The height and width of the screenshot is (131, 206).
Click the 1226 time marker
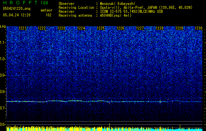click(x=121, y=28)
